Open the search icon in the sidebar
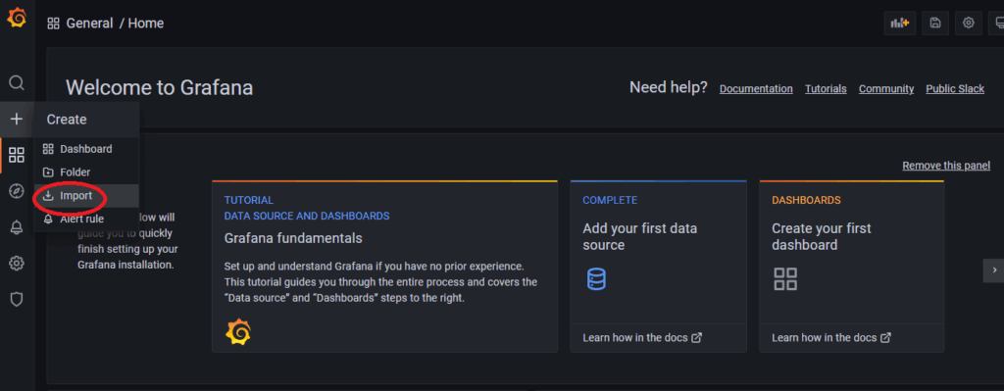Screen dimensions: 1004x391 click(17, 83)
